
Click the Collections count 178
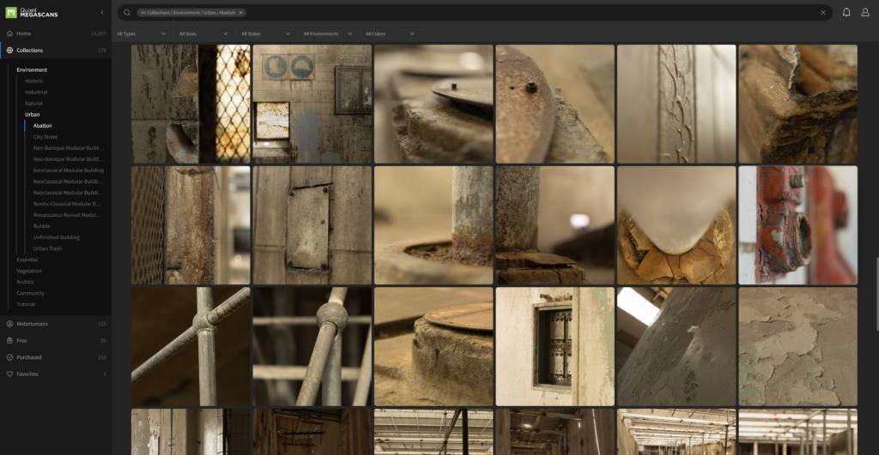pos(102,51)
